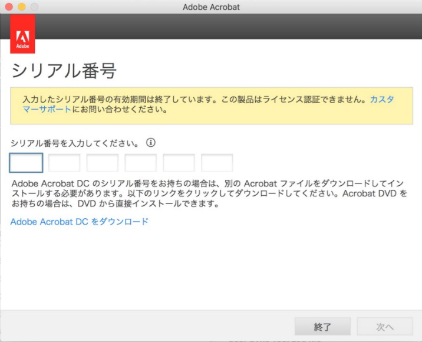Select the fifth serial number field
This screenshot has width=422, height=342.
179,163
